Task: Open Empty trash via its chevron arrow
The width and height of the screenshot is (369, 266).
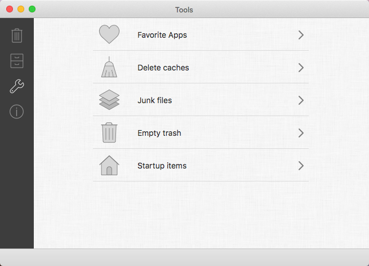Action: coord(301,133)
